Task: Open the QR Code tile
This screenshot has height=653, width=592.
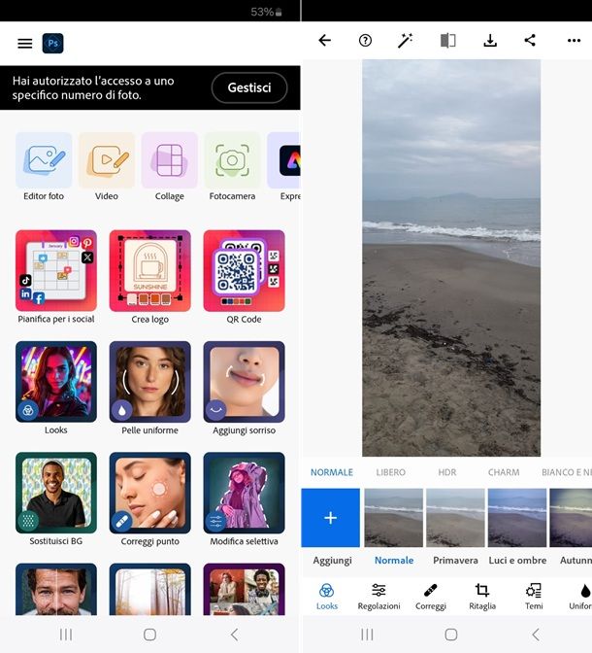Action: pyautogui.click(x=244, y=271)
